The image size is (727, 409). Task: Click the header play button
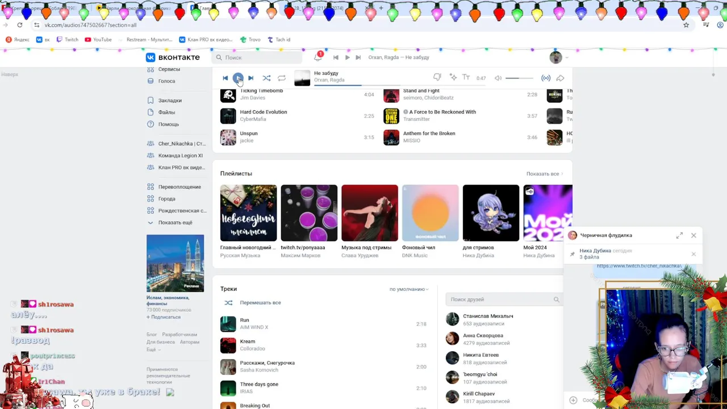click(347, 57)
